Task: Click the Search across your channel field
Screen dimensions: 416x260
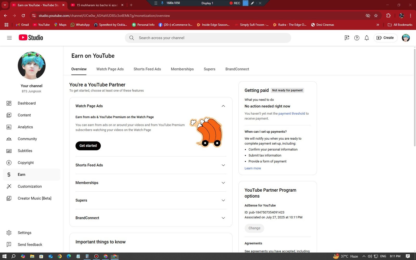Action: 208,38
